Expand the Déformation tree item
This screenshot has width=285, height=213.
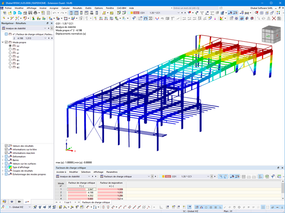(3, 157)
